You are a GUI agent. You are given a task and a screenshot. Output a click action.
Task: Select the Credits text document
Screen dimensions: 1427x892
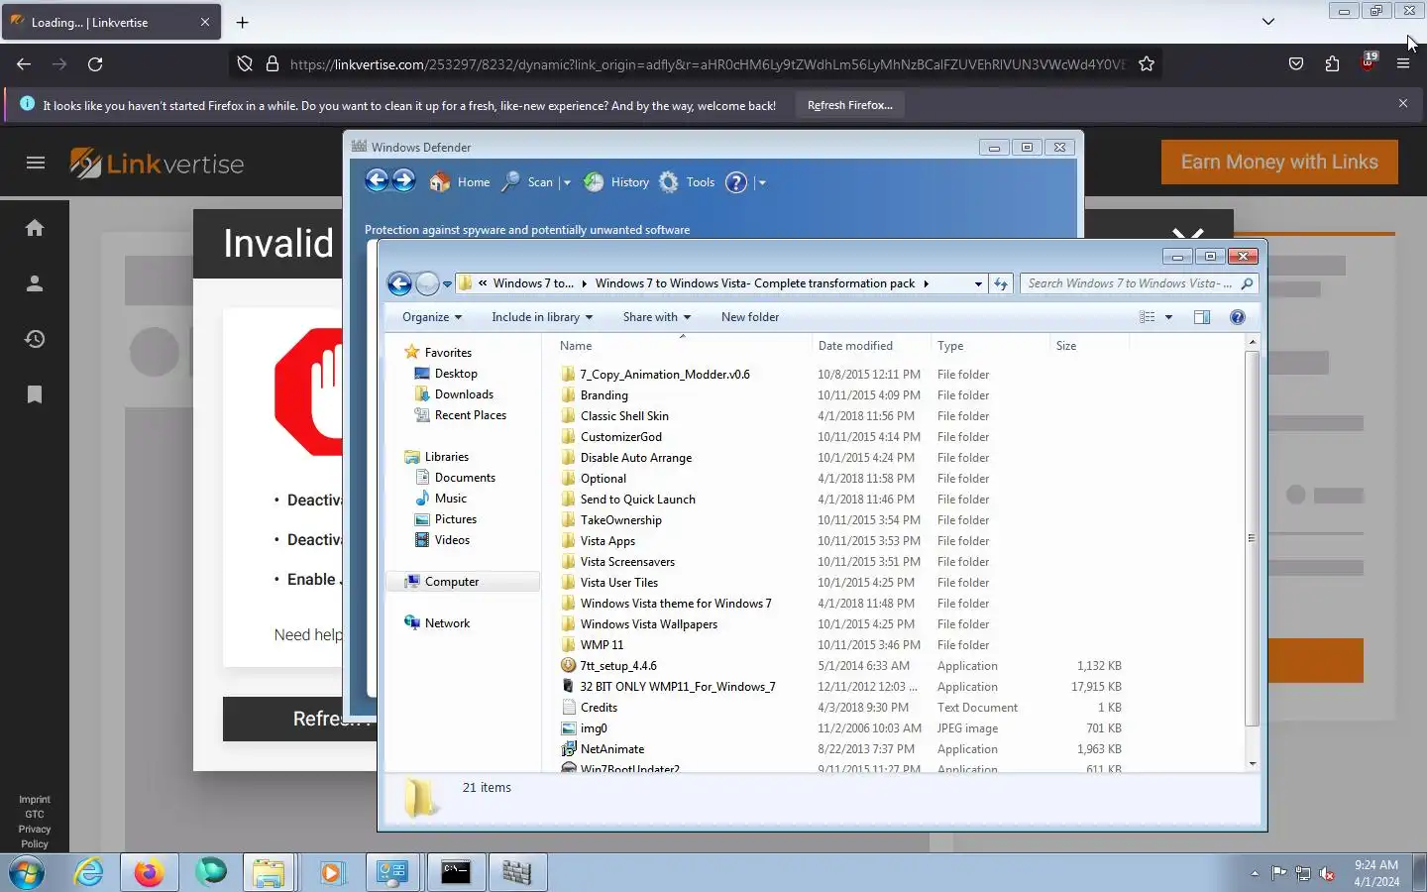[599, 708]
